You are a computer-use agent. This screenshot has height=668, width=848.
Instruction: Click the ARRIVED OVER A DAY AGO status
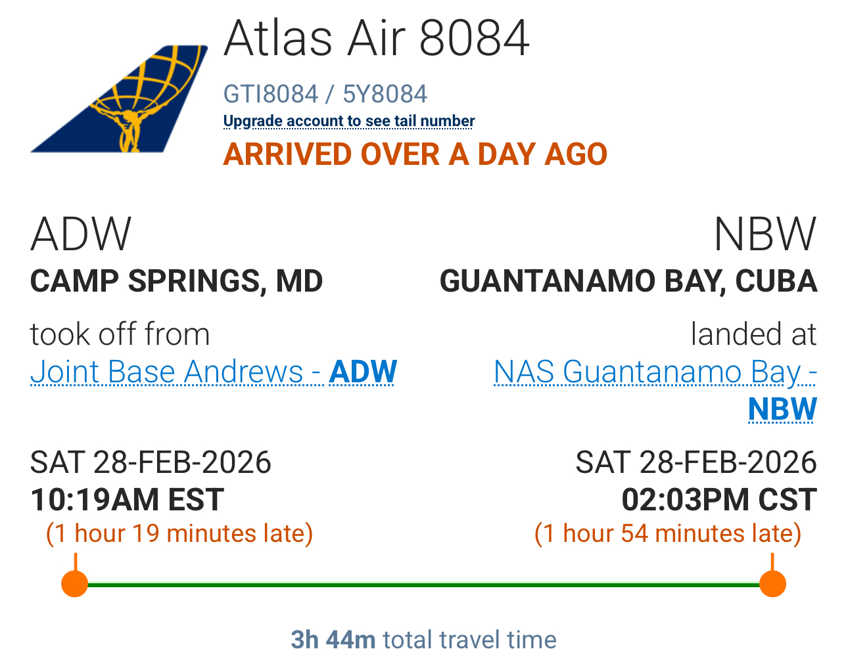pyautogui.click(x=415, y=154)
